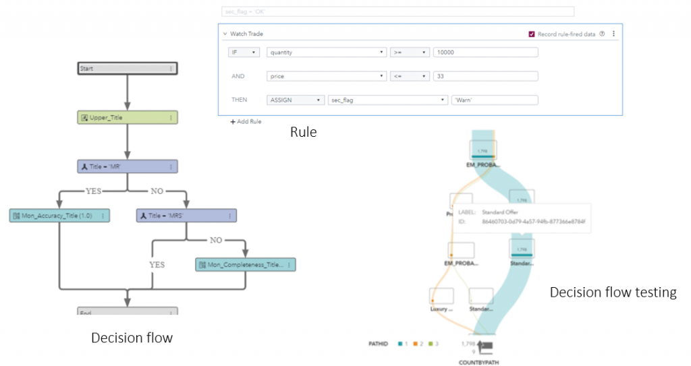Collapse the Watch Trade rule section

225,34
